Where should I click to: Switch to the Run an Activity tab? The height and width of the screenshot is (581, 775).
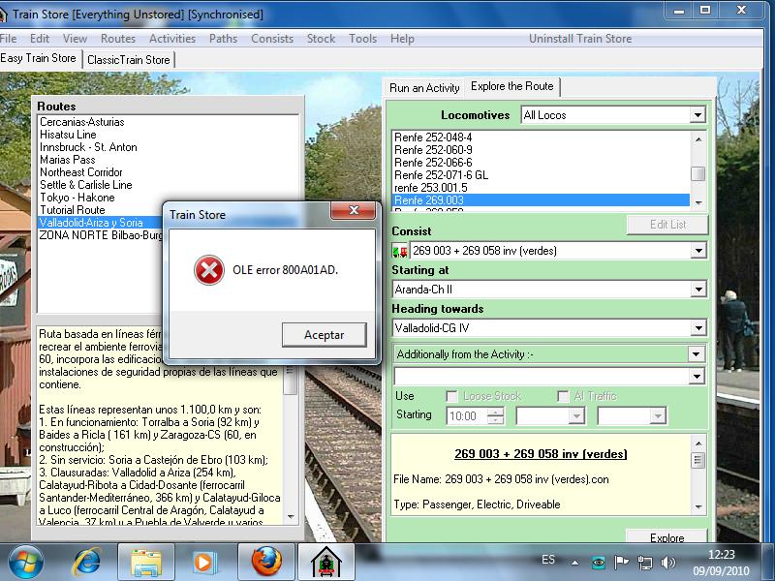point(424,87)
